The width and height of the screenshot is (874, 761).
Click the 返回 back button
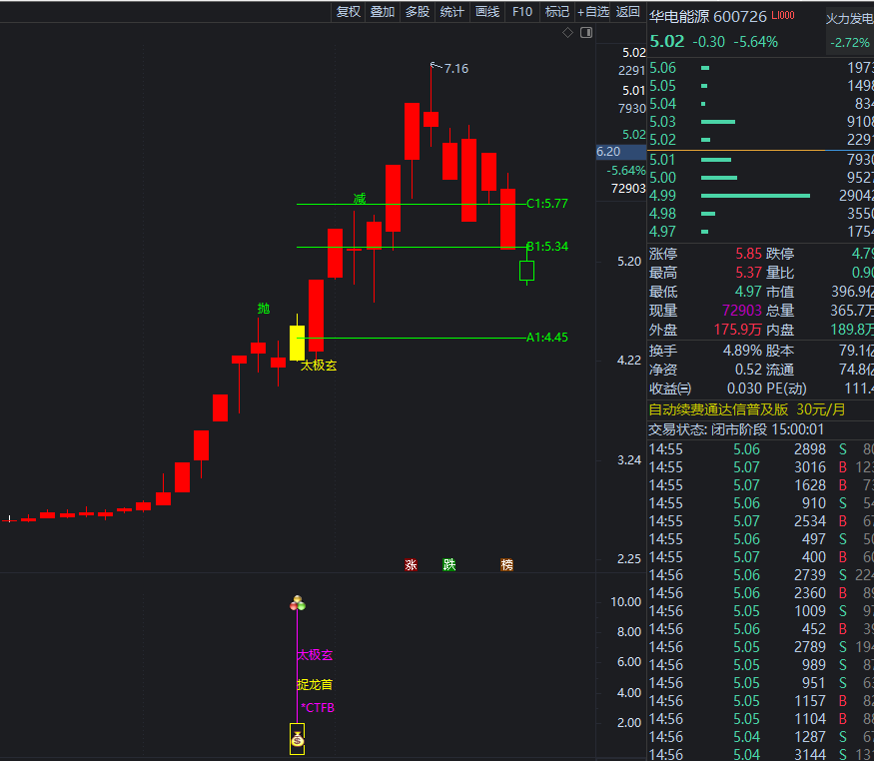click(x=628, y=12)
